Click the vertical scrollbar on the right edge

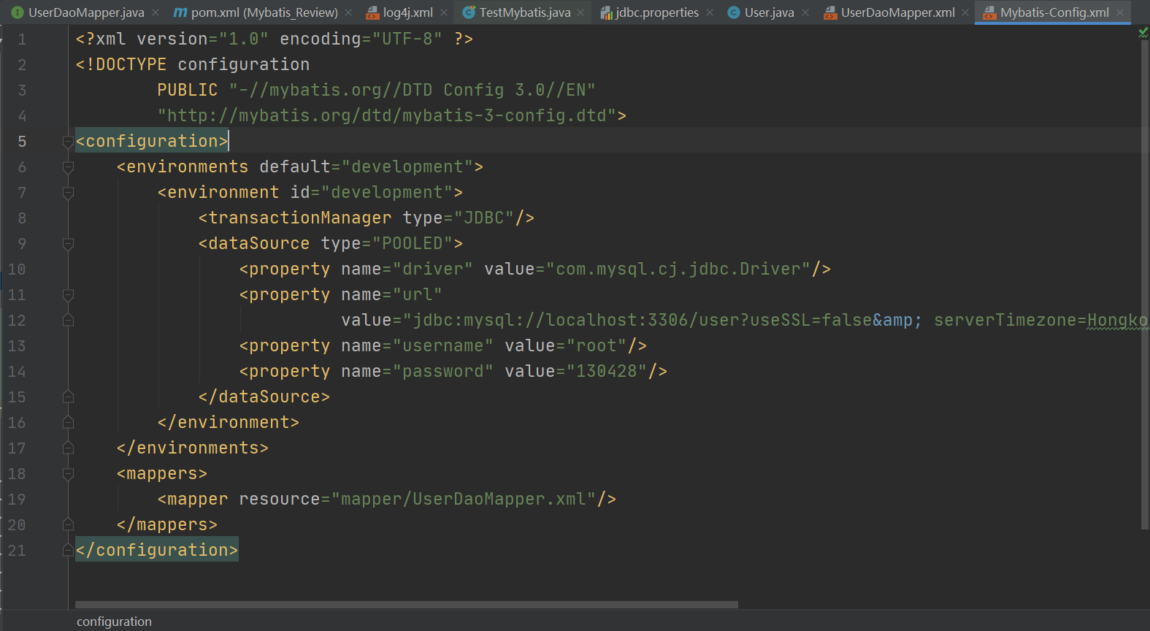[x=1144, y=285]
